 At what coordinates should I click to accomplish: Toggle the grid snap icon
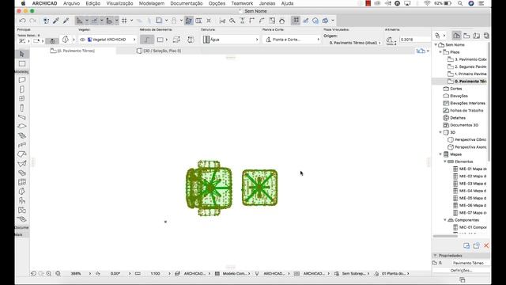[x=124, y=21]
